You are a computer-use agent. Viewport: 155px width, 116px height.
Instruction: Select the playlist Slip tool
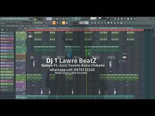(x=15, y=26)
